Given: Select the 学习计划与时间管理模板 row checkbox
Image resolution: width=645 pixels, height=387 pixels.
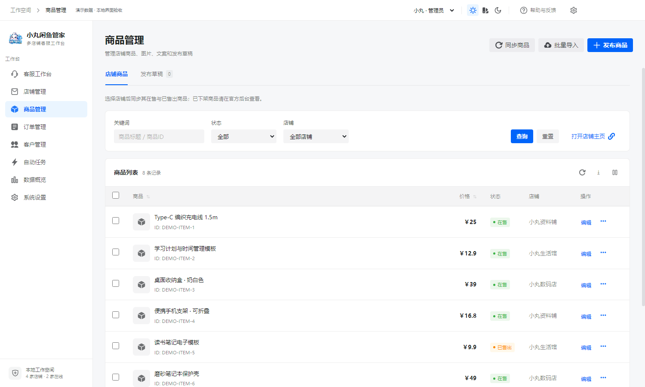Looking at the screenshot, I should point(116,252).
